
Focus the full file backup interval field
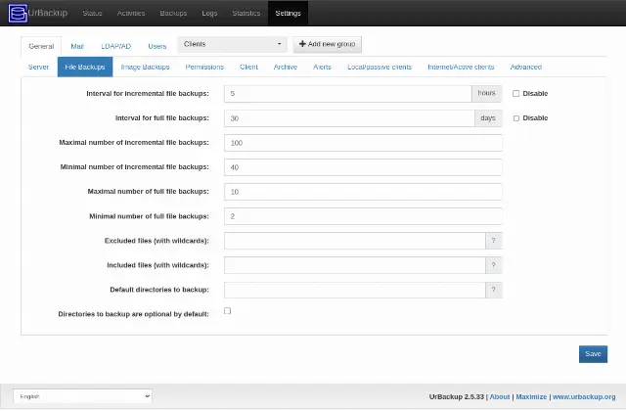(x=349, y=118)
